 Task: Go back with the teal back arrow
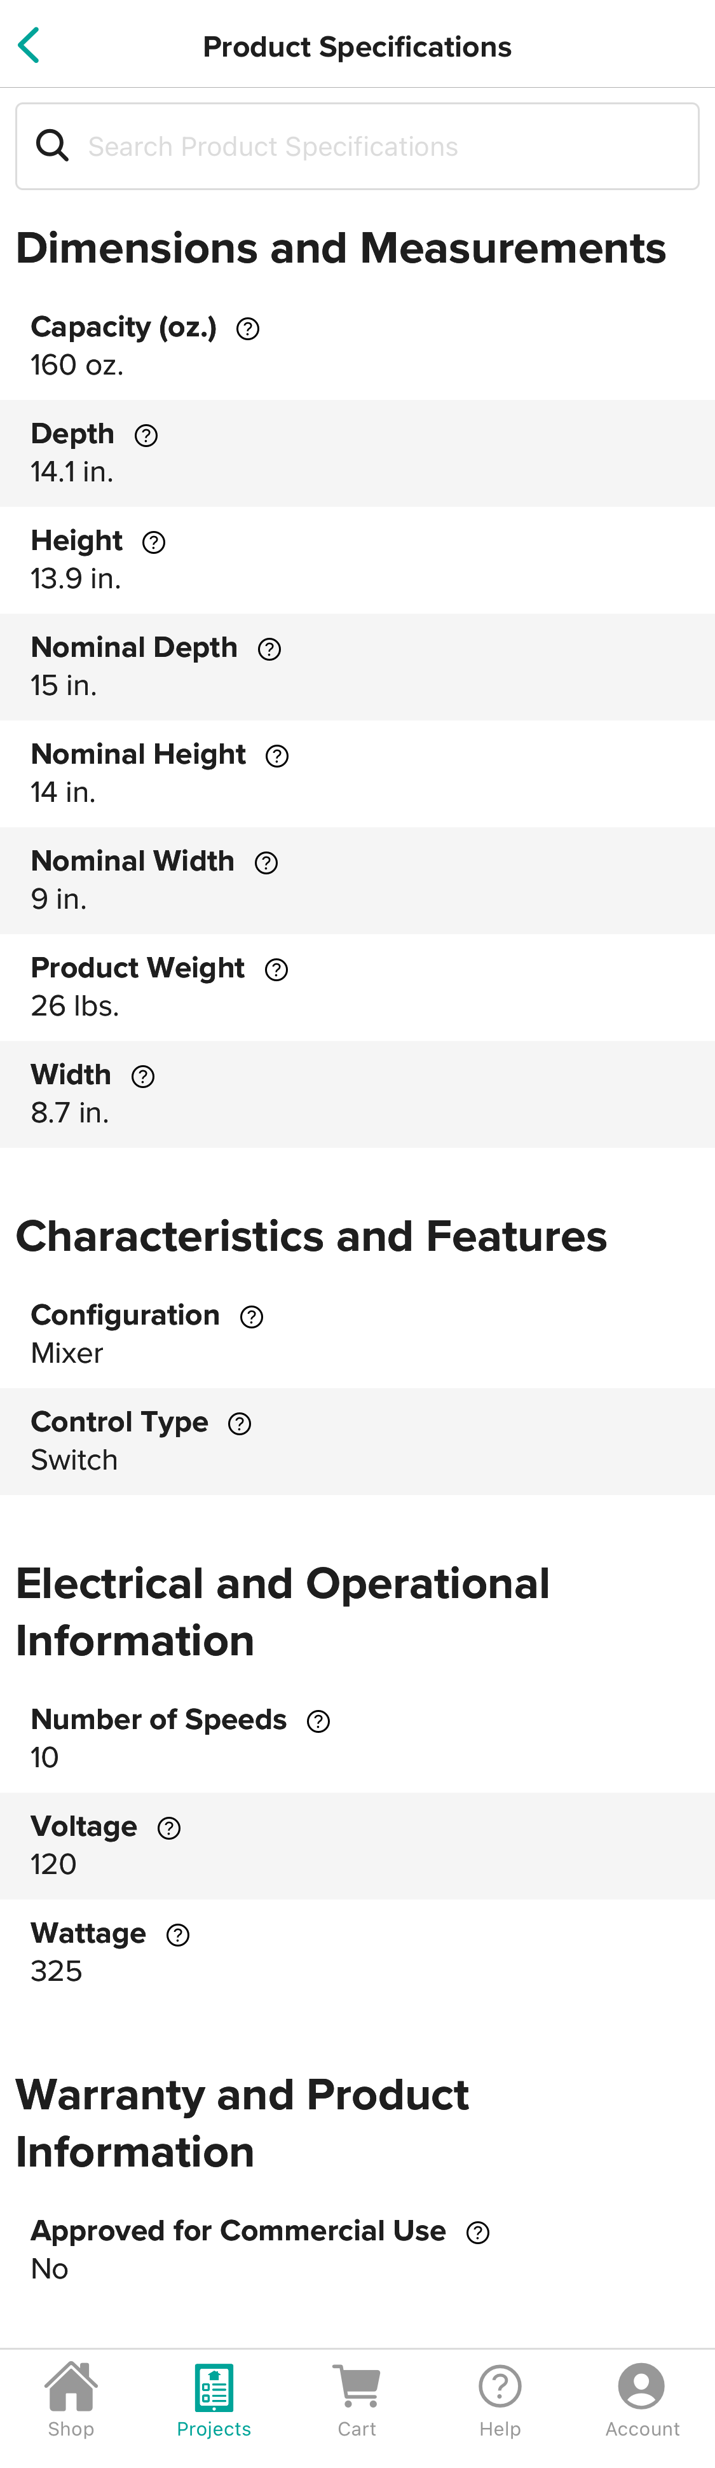point(28,44)
